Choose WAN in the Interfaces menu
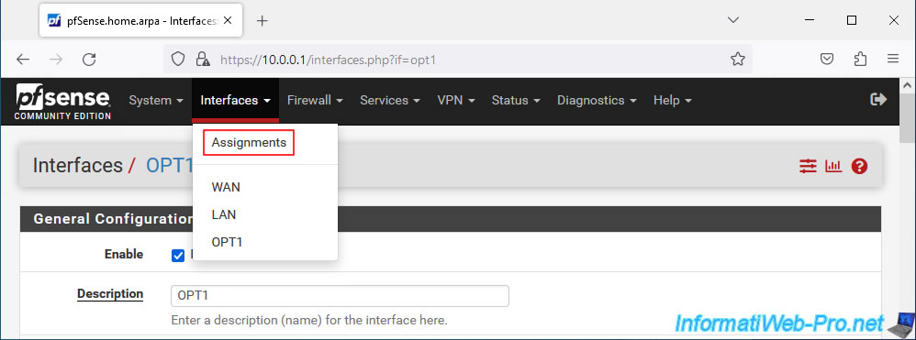 tap(226, 188)
